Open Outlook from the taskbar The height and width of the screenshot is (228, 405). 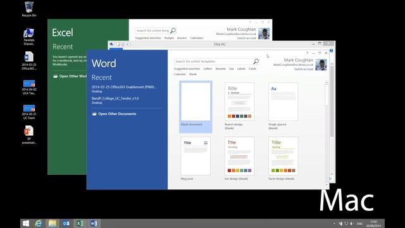pos(66,224)
